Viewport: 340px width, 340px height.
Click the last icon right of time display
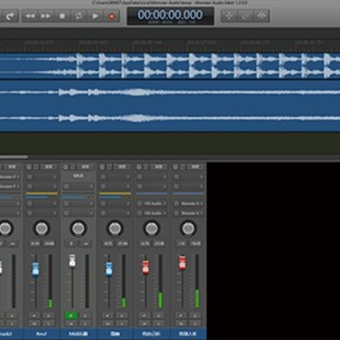point(262,16)
